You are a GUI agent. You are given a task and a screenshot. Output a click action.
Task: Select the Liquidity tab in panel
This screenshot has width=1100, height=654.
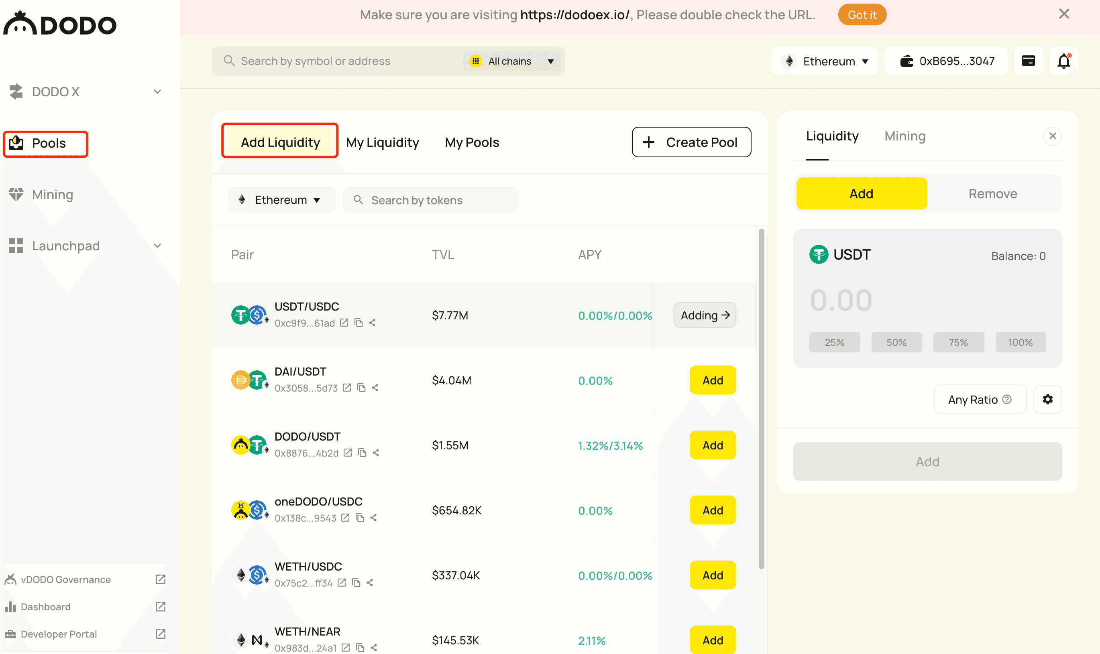[832, 136]
